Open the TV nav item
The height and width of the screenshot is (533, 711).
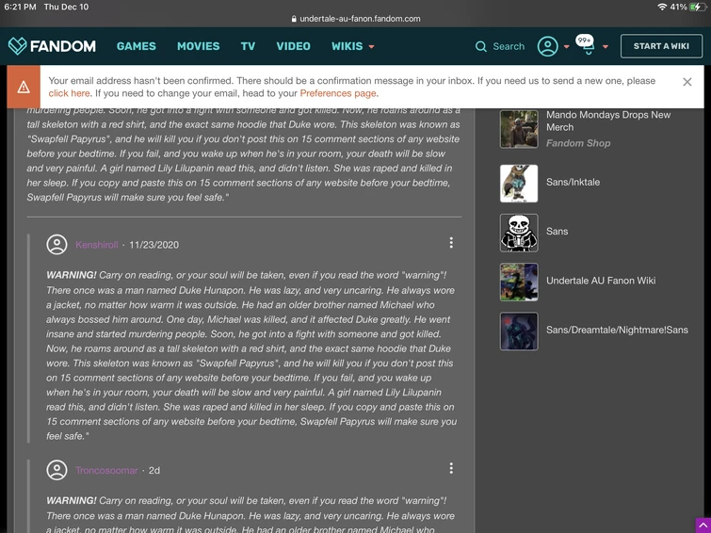[x=248, y=46]
